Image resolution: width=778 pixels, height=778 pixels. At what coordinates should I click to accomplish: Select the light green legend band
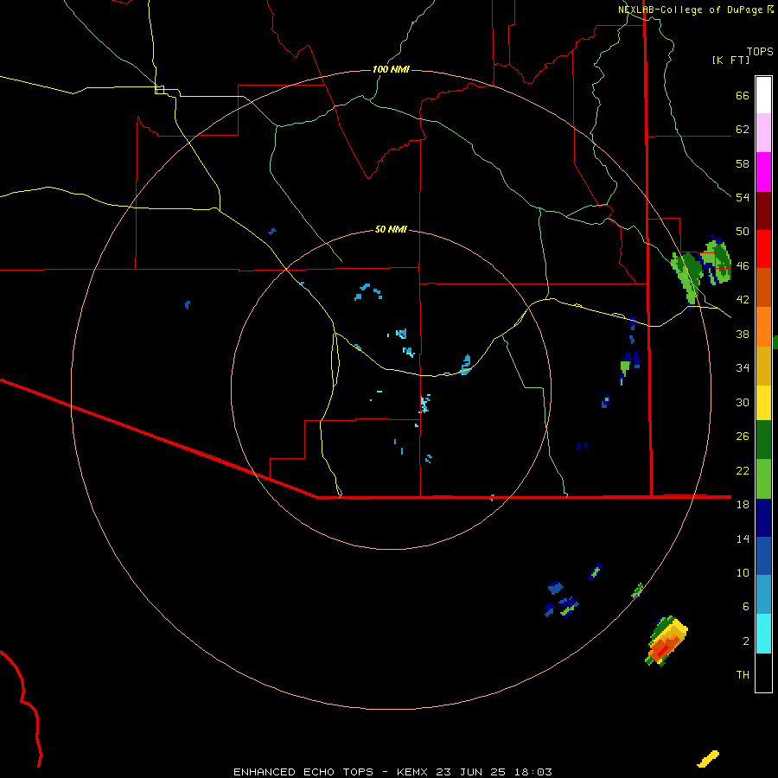tap(763, 479)
